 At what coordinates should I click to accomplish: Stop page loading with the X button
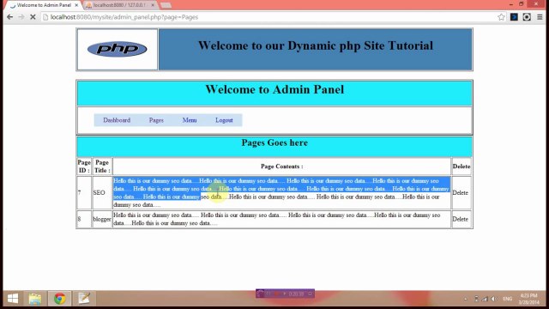pyautogui.click(x=33, y=17)
